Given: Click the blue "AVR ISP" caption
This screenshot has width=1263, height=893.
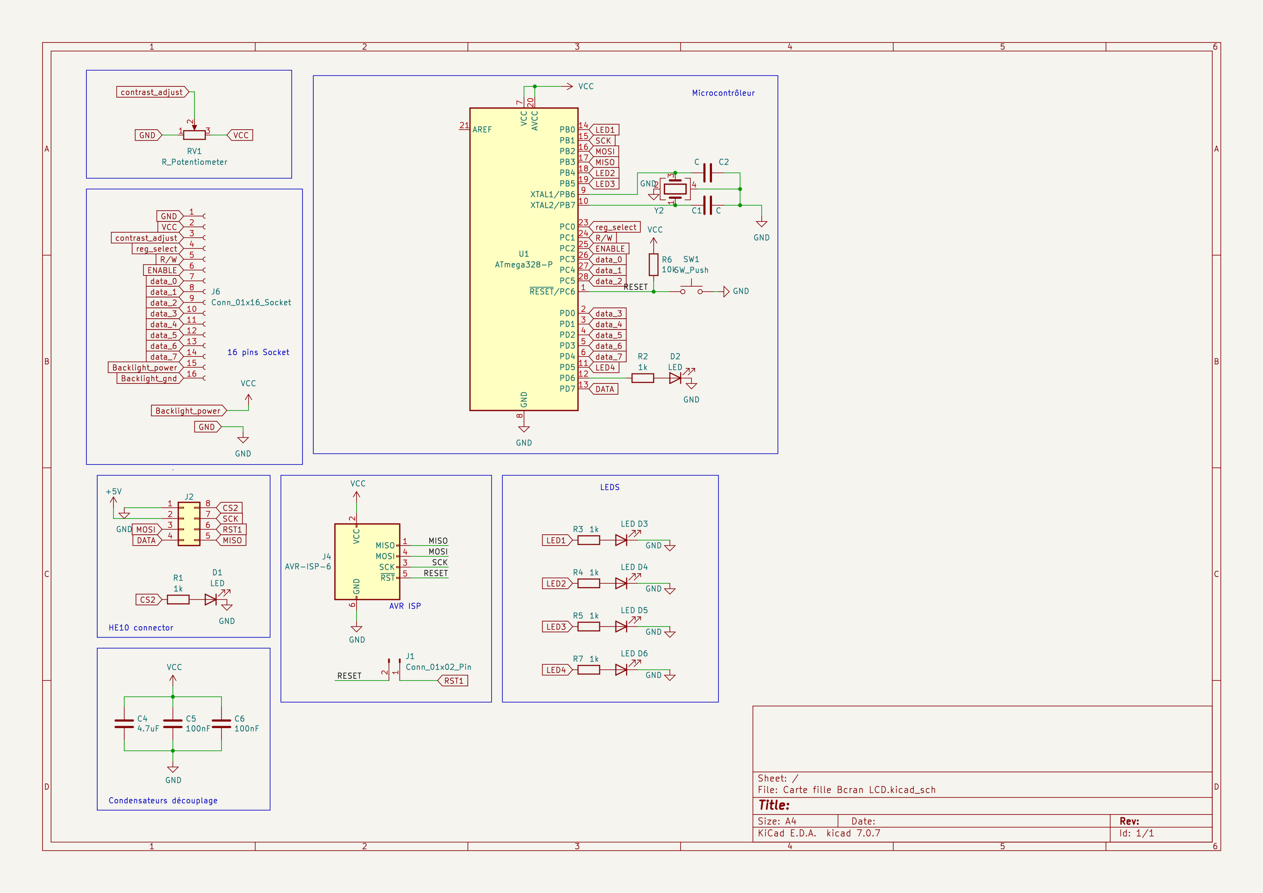Looking at the screenshot, I should tap(405, 606).
